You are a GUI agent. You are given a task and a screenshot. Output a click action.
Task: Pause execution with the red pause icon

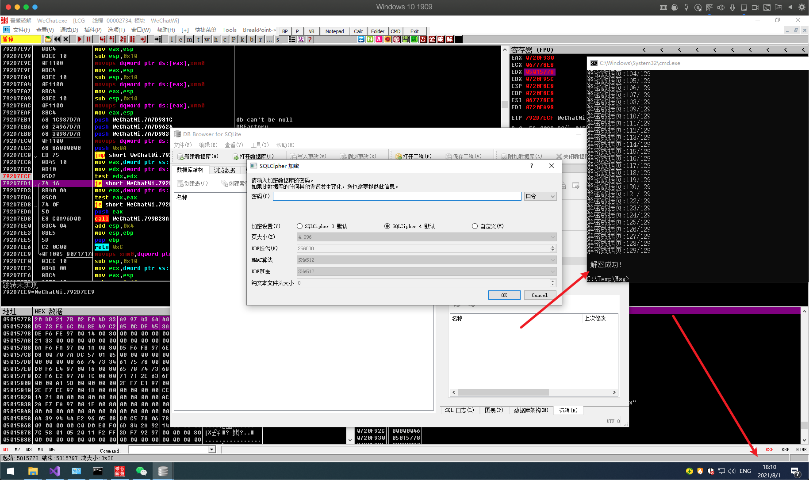(x=88, y=39)
